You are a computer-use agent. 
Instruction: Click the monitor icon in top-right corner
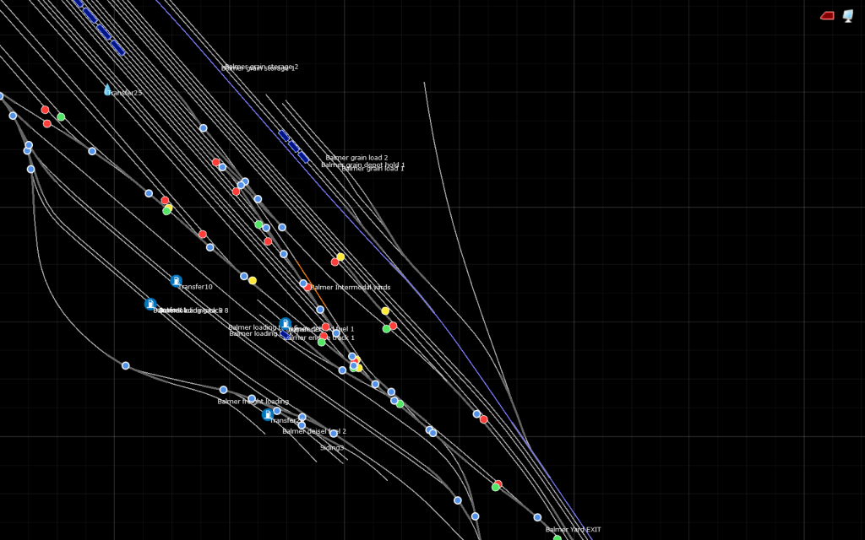(x=848, y=16)
